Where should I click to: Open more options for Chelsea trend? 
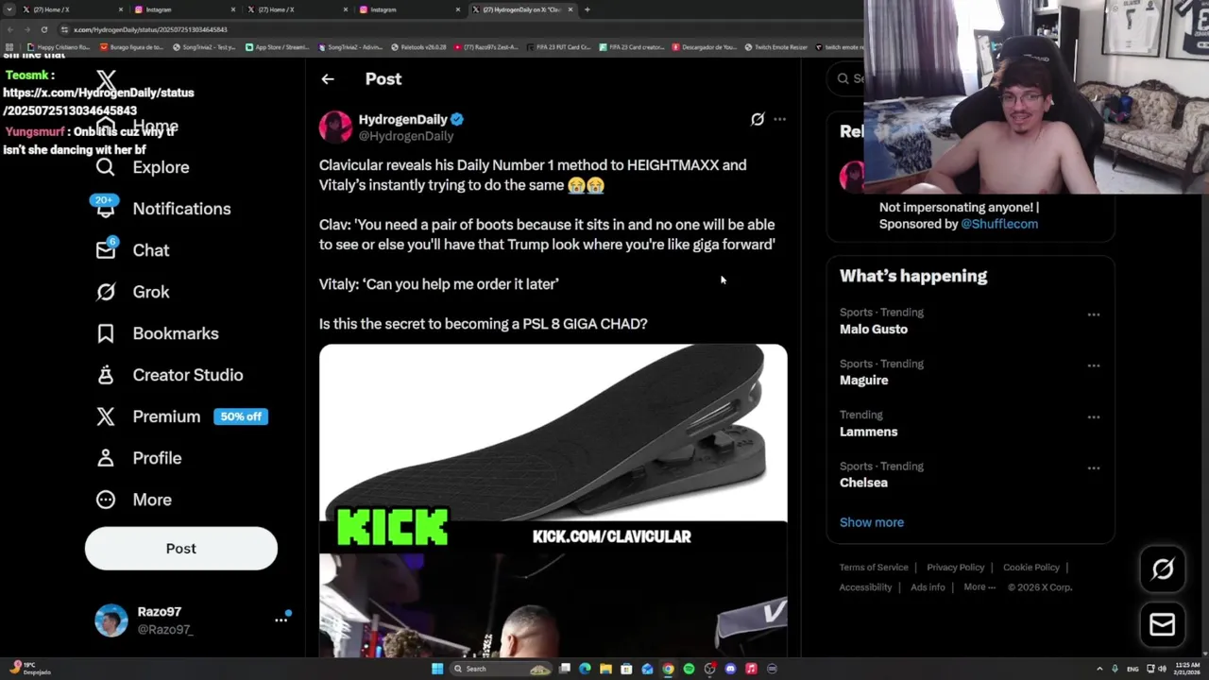1094,467
